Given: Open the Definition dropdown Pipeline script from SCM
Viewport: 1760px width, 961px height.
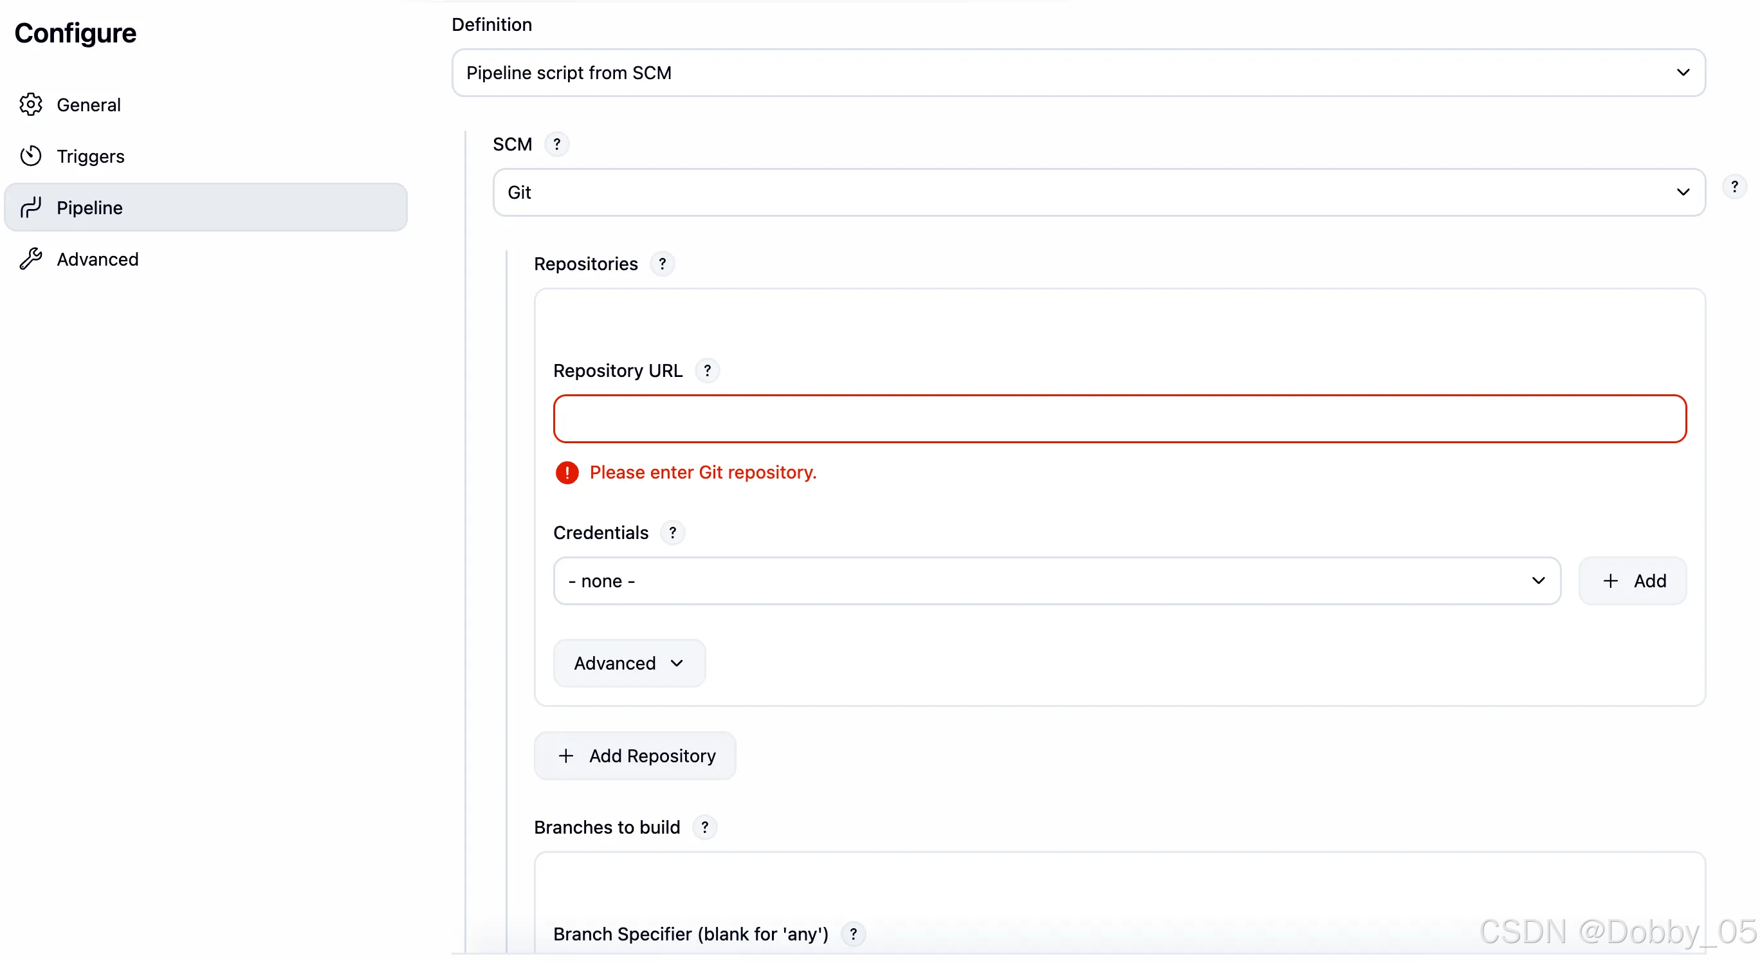Looking at the screenshot, I should [1078, 73].
